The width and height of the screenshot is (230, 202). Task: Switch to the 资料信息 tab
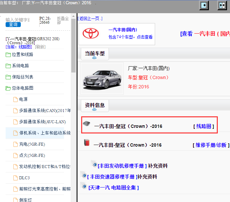click(95, 106)
